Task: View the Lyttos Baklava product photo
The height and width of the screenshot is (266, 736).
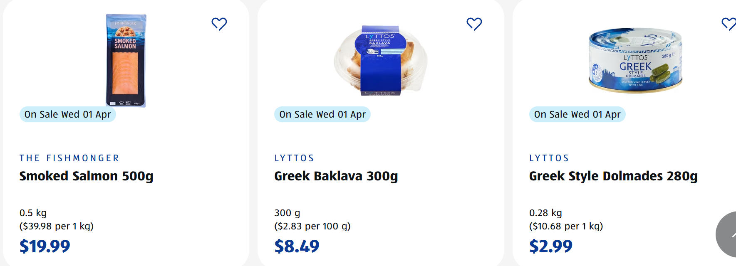Action: click(381, 60)
